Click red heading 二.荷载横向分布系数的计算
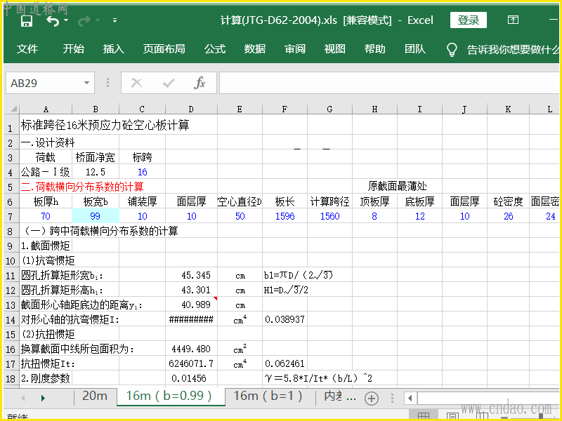Viewport: 562px width, 421px height. tap(82, 187)
